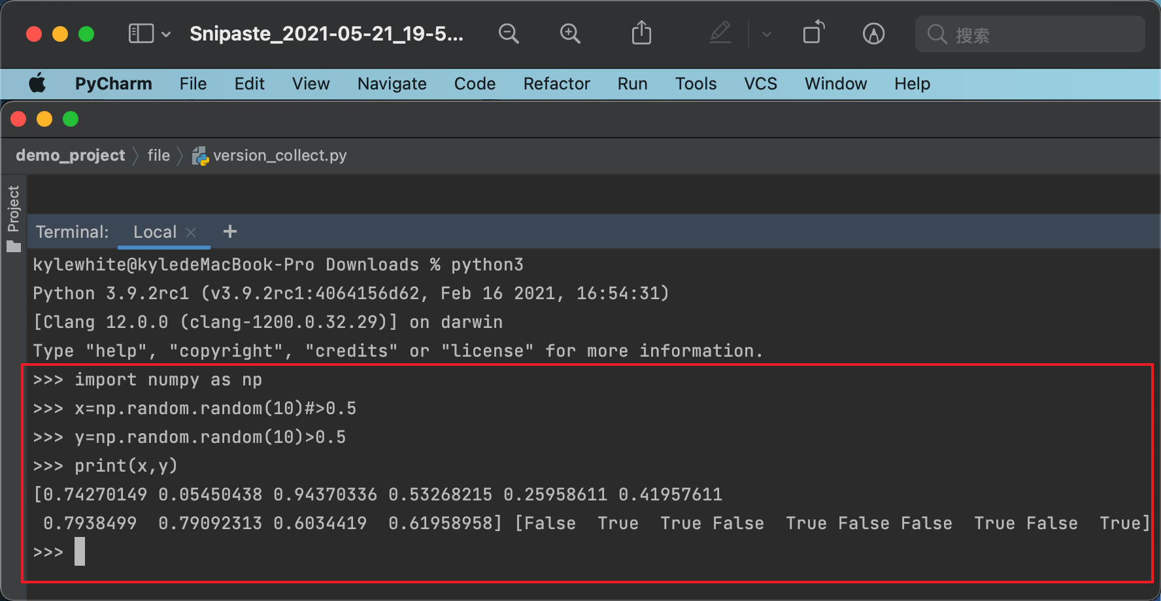Image resolution: width=1161 pixels, height=601 pixels.
Task: Open the Refactor menu
Action: (x=557, y=84)
